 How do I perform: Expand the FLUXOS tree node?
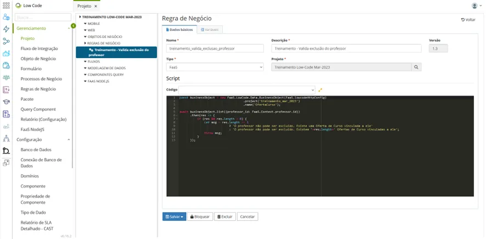point(92,61)
